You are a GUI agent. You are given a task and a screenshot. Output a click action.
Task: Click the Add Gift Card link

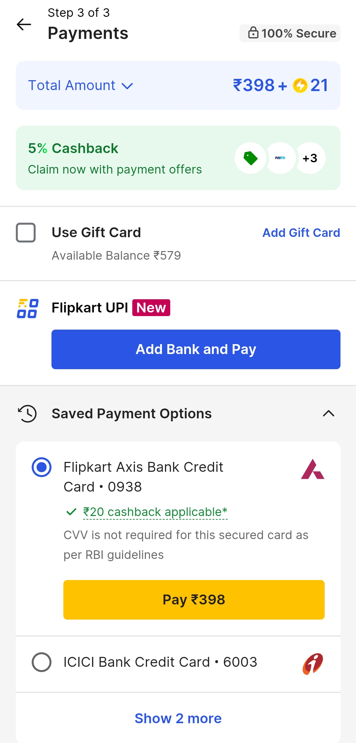pos(301,233)
